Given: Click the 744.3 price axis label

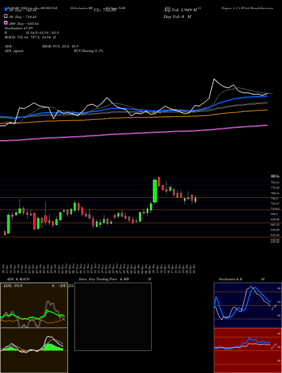Looking at the screenshot, I should [275, 198].
